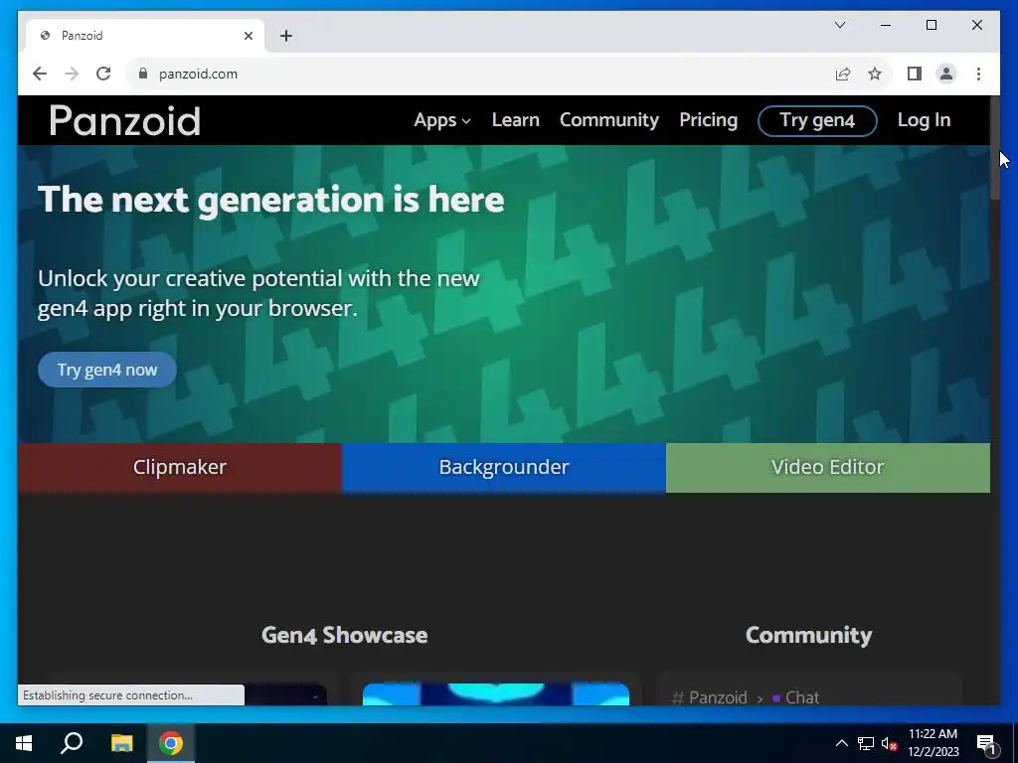The width and height of the screenshot is (1018, 763).
Task: Open the tab search chevron
Action: 840,25
